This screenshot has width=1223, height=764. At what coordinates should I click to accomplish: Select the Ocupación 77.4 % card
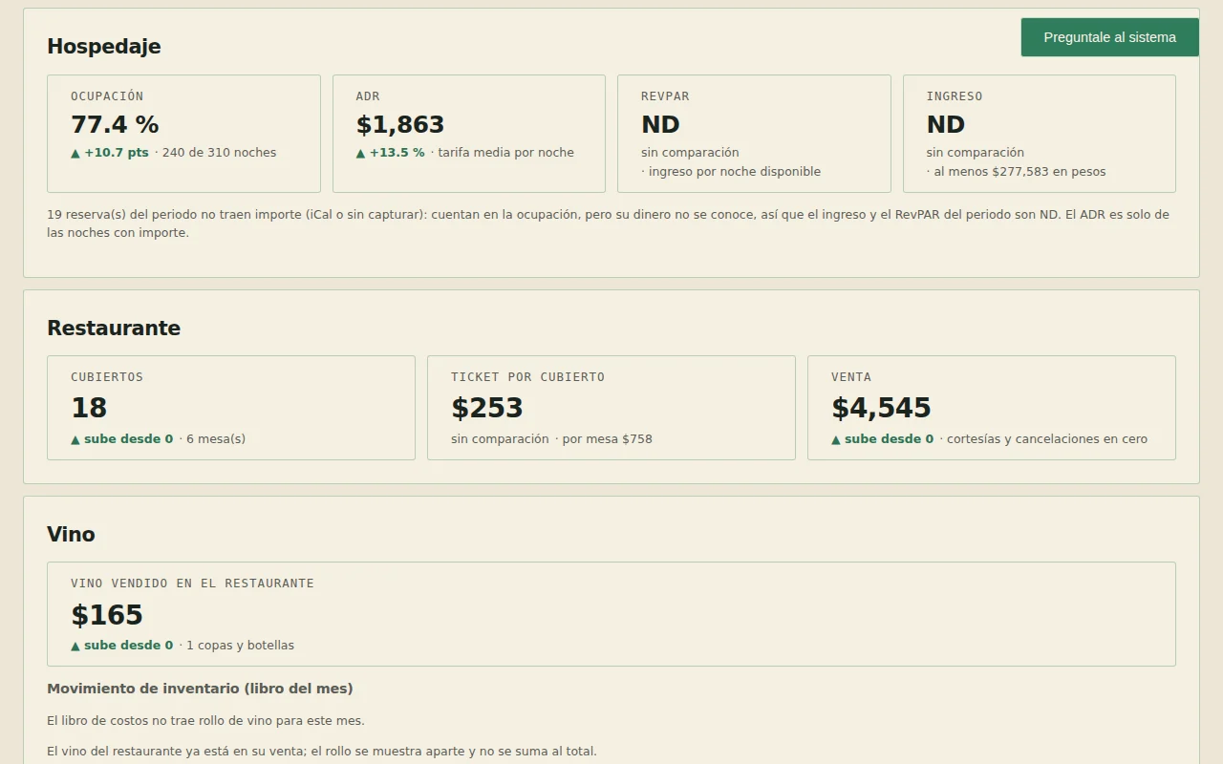pyautogui.click(x=183, y=134)
